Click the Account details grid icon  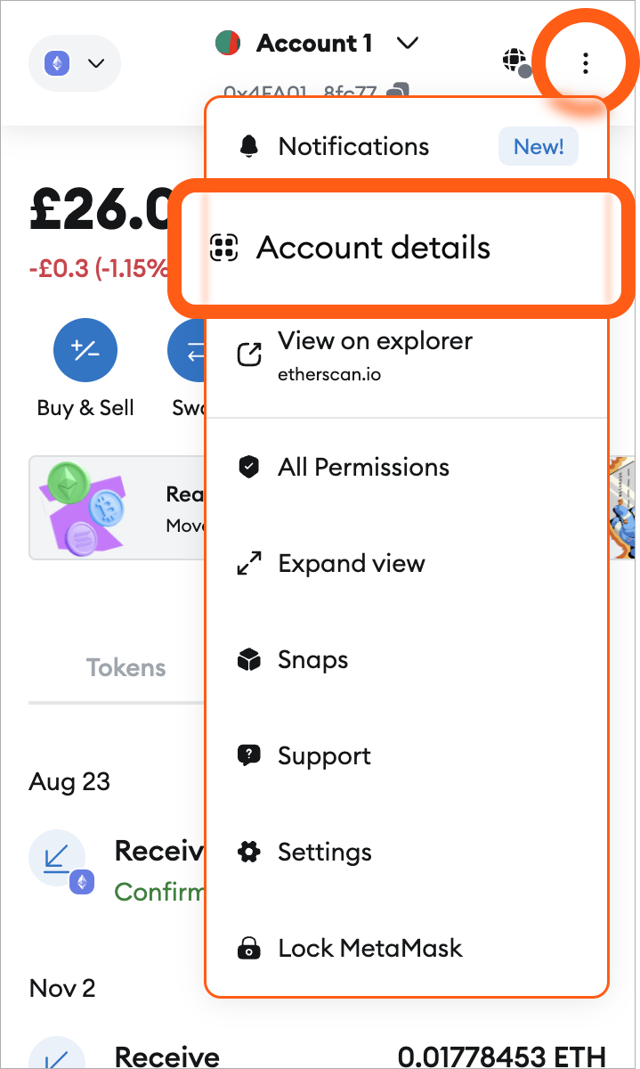[223, 248]
